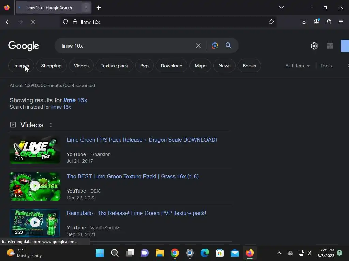
Task: Open the Mail app from the taskbar
Action: coord(234,253)
